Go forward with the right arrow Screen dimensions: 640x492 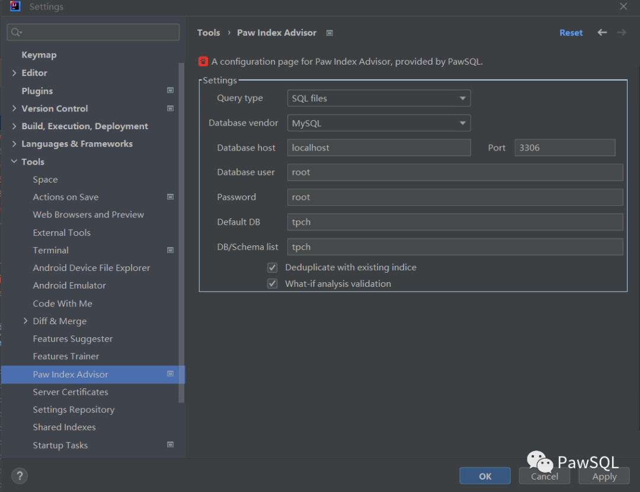coord(621,32)
